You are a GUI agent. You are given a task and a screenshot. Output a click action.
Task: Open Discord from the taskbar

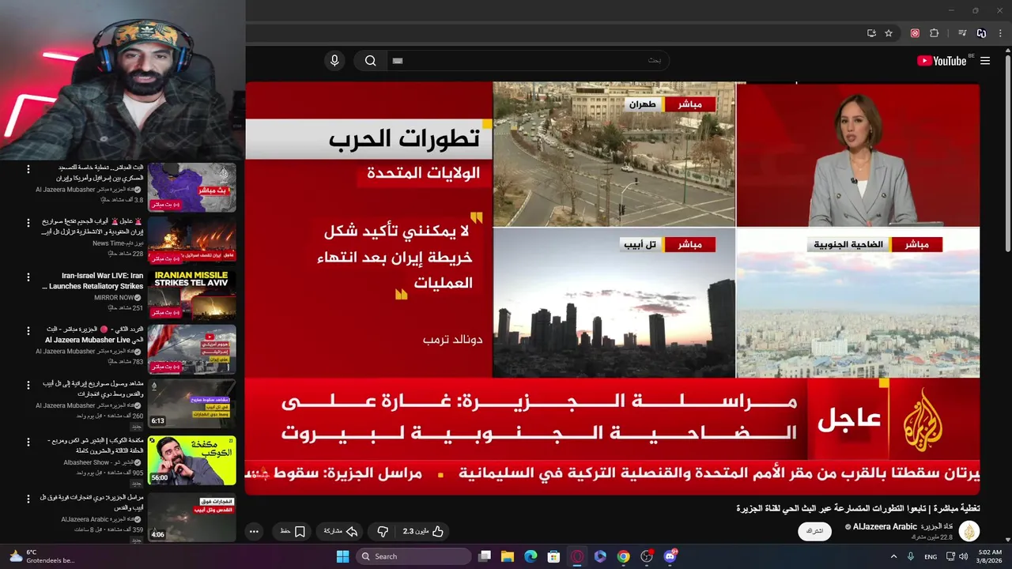click(670, 556)
